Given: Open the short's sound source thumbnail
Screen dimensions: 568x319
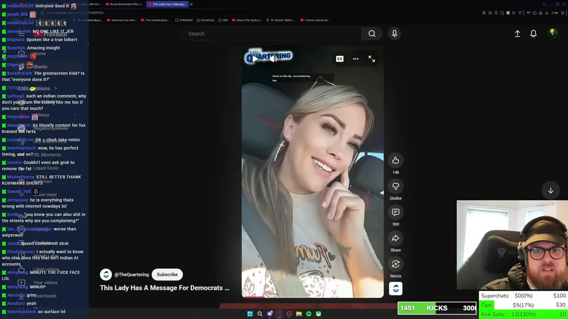Looking at the screenshot, I should pyautogui.click(x=395, y=289).
